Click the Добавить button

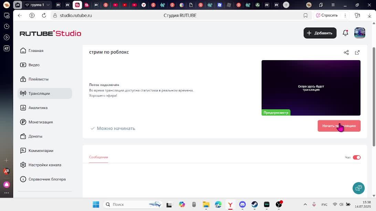[320, 33]
